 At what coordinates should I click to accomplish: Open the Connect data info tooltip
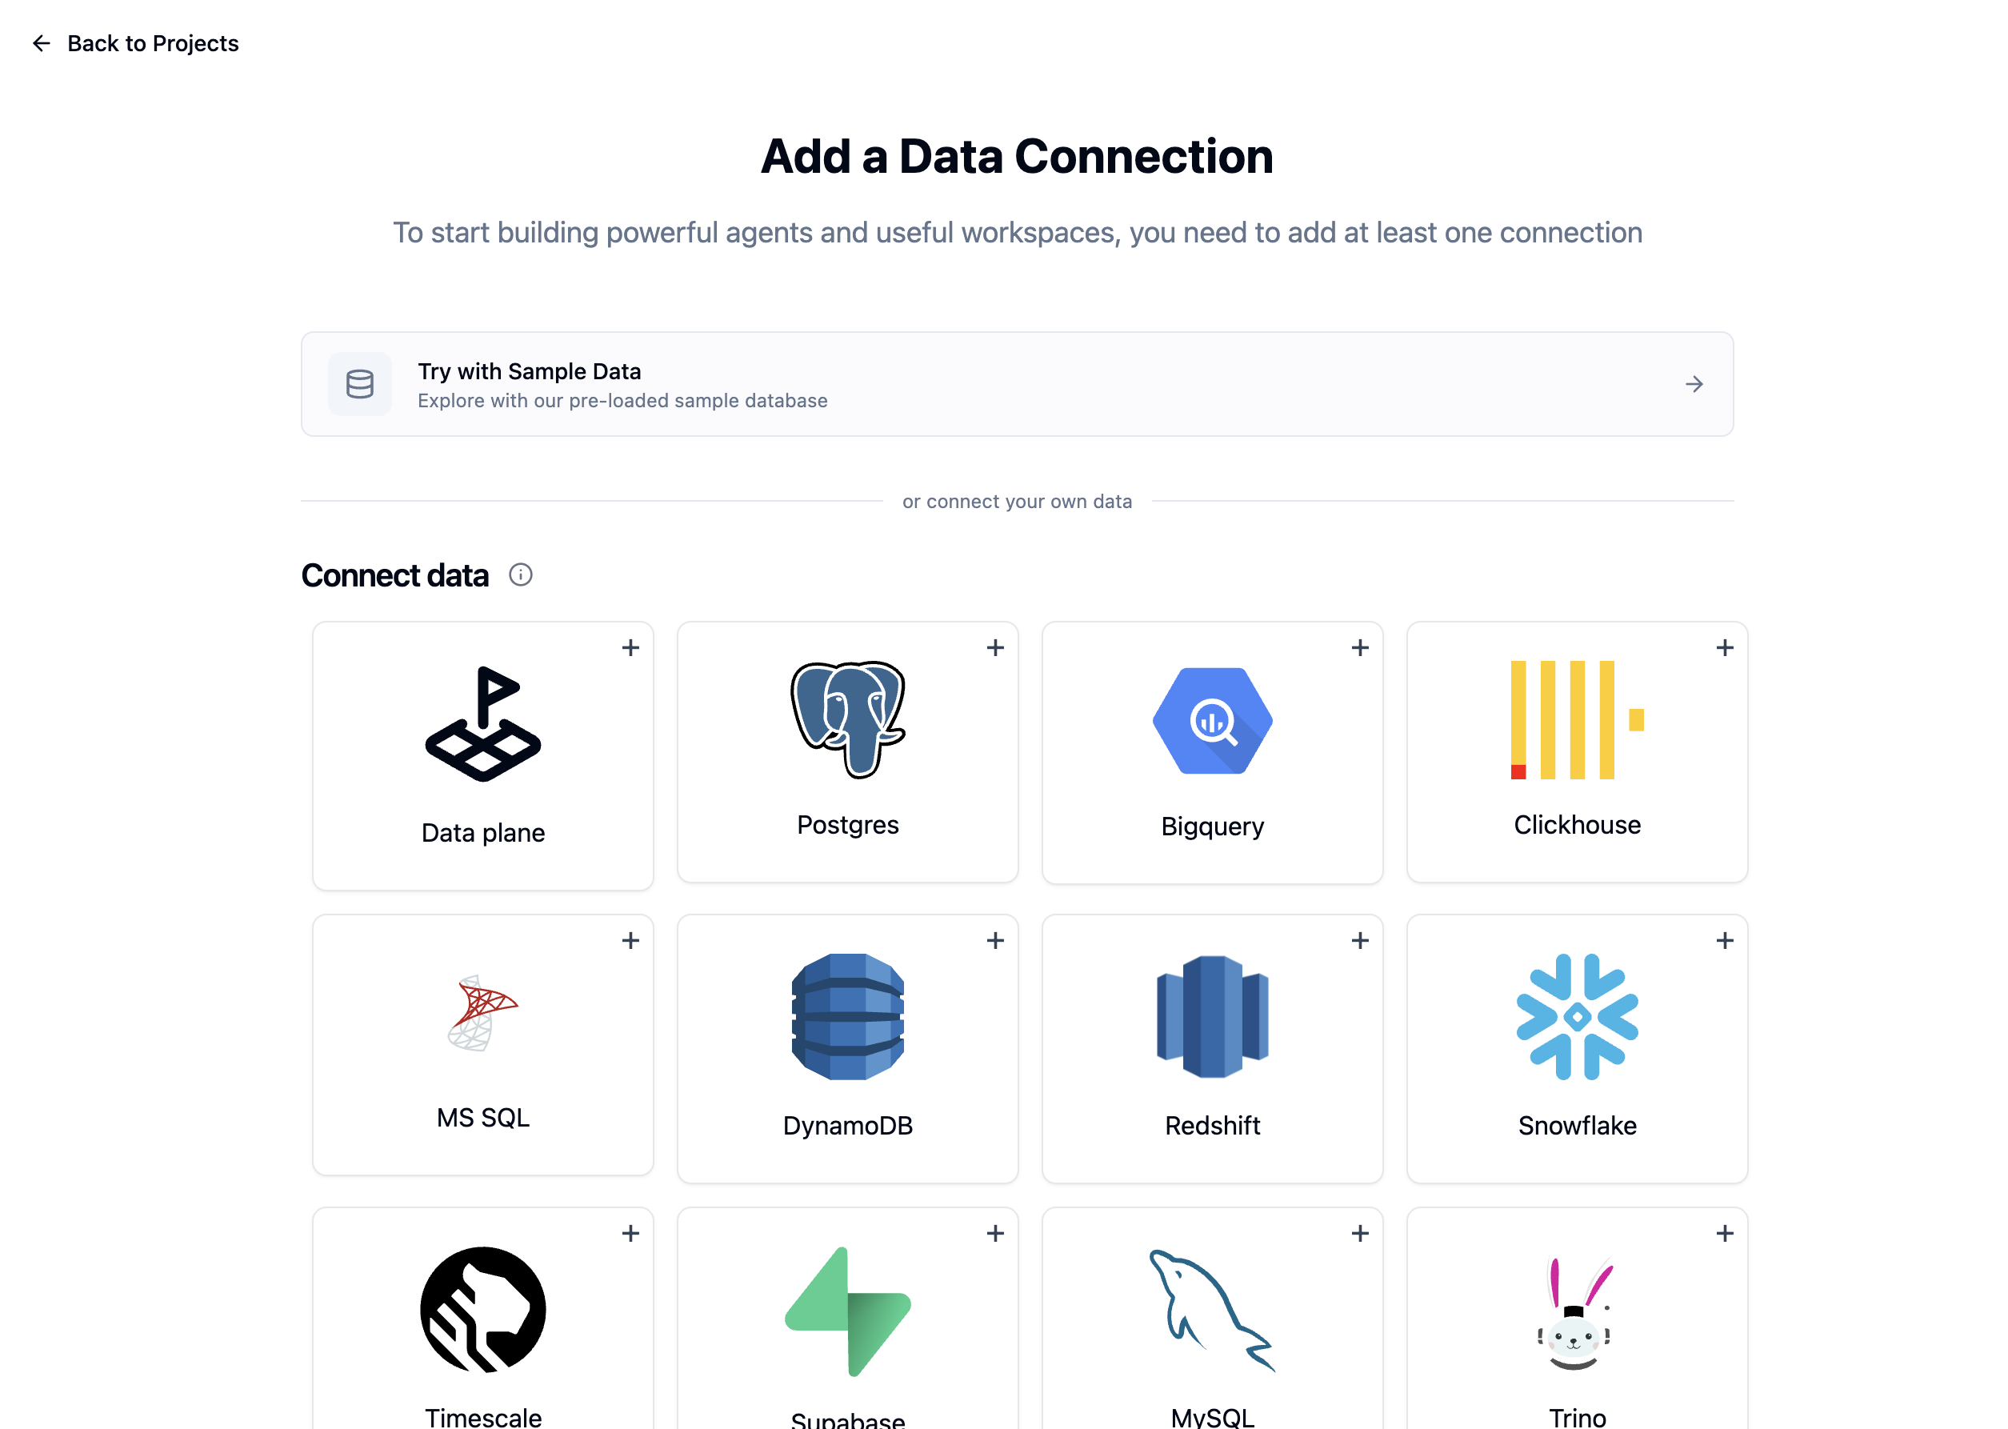[x=521, y=574]
